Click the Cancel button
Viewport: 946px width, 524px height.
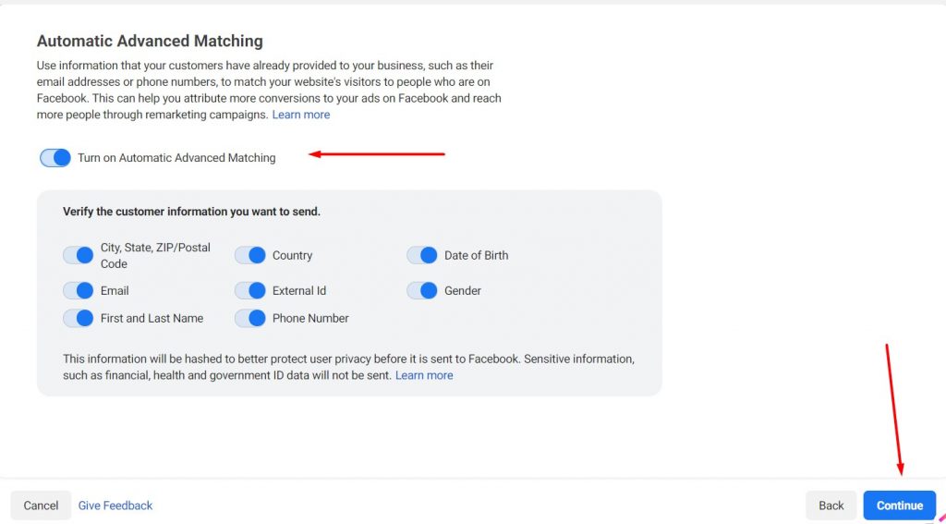[41, 506]
